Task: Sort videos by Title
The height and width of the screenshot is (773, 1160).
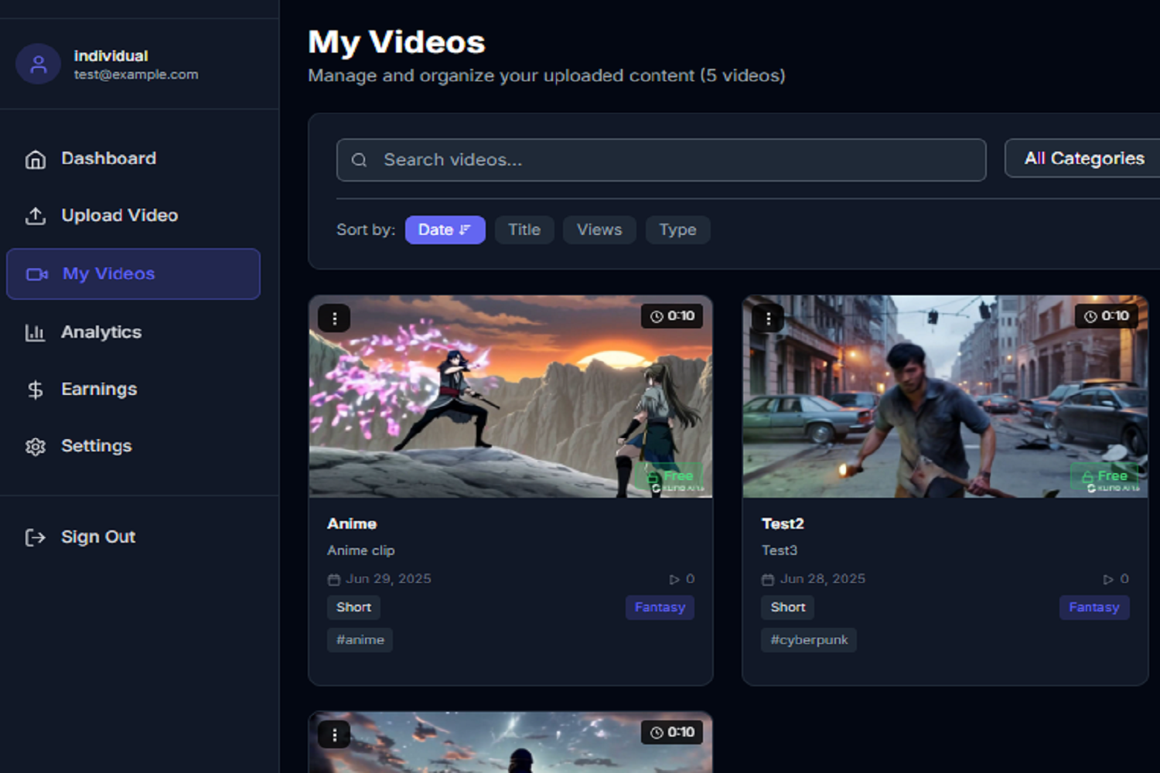Action: (x=524, y=230)
